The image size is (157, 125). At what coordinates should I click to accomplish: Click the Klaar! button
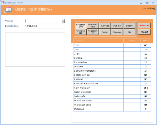(144, 32)
